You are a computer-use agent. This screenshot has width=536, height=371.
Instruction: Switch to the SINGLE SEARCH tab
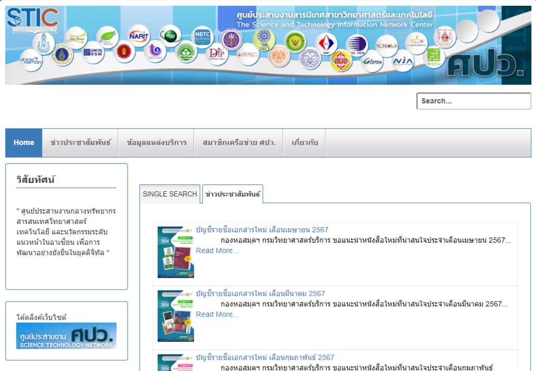pos(169,194)
